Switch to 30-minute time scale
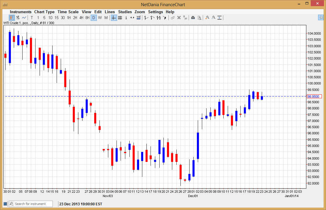Viewport: 326px width, 210px height. (x=63, y=18)
